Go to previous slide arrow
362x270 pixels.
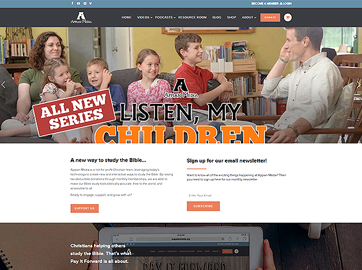tap(3, 85)
